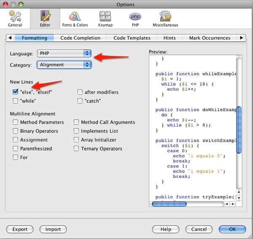This screenshot has width=253, height=239.
Task: Open the Category dropdown
Action: point(64,65)
